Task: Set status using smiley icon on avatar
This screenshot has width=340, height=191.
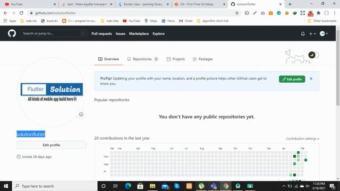Action: [x=81, y=115]
